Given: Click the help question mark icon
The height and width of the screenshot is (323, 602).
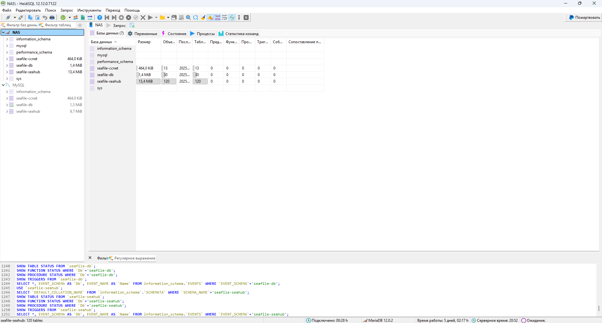Looking at the screenshot, I should pyautogui.click(x=100, y=18).
